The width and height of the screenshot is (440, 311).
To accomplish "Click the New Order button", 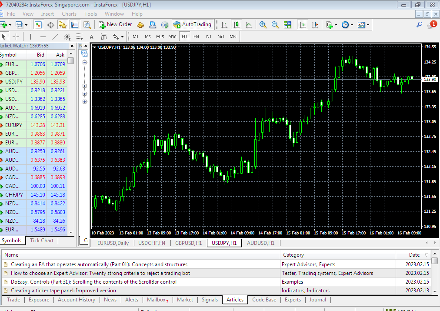I will [x=115, y=25].
